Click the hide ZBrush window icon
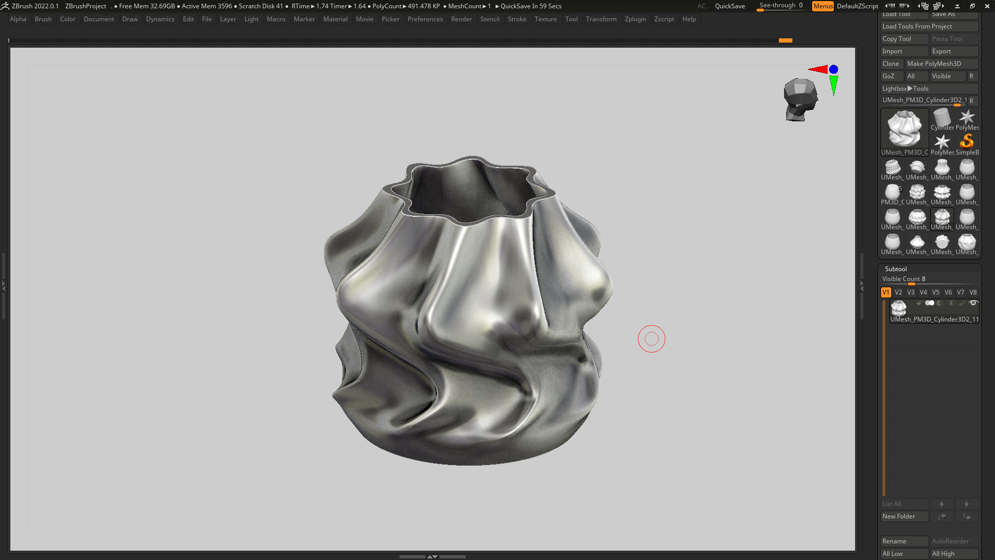The height and width of the screenshot is (560, 995). pos(957,6)
